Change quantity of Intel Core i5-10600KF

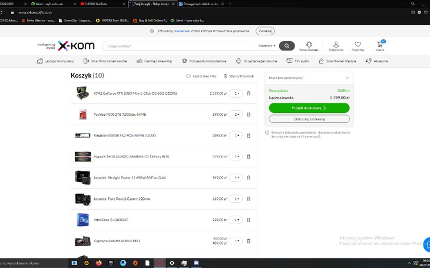(x=236, y=220)
